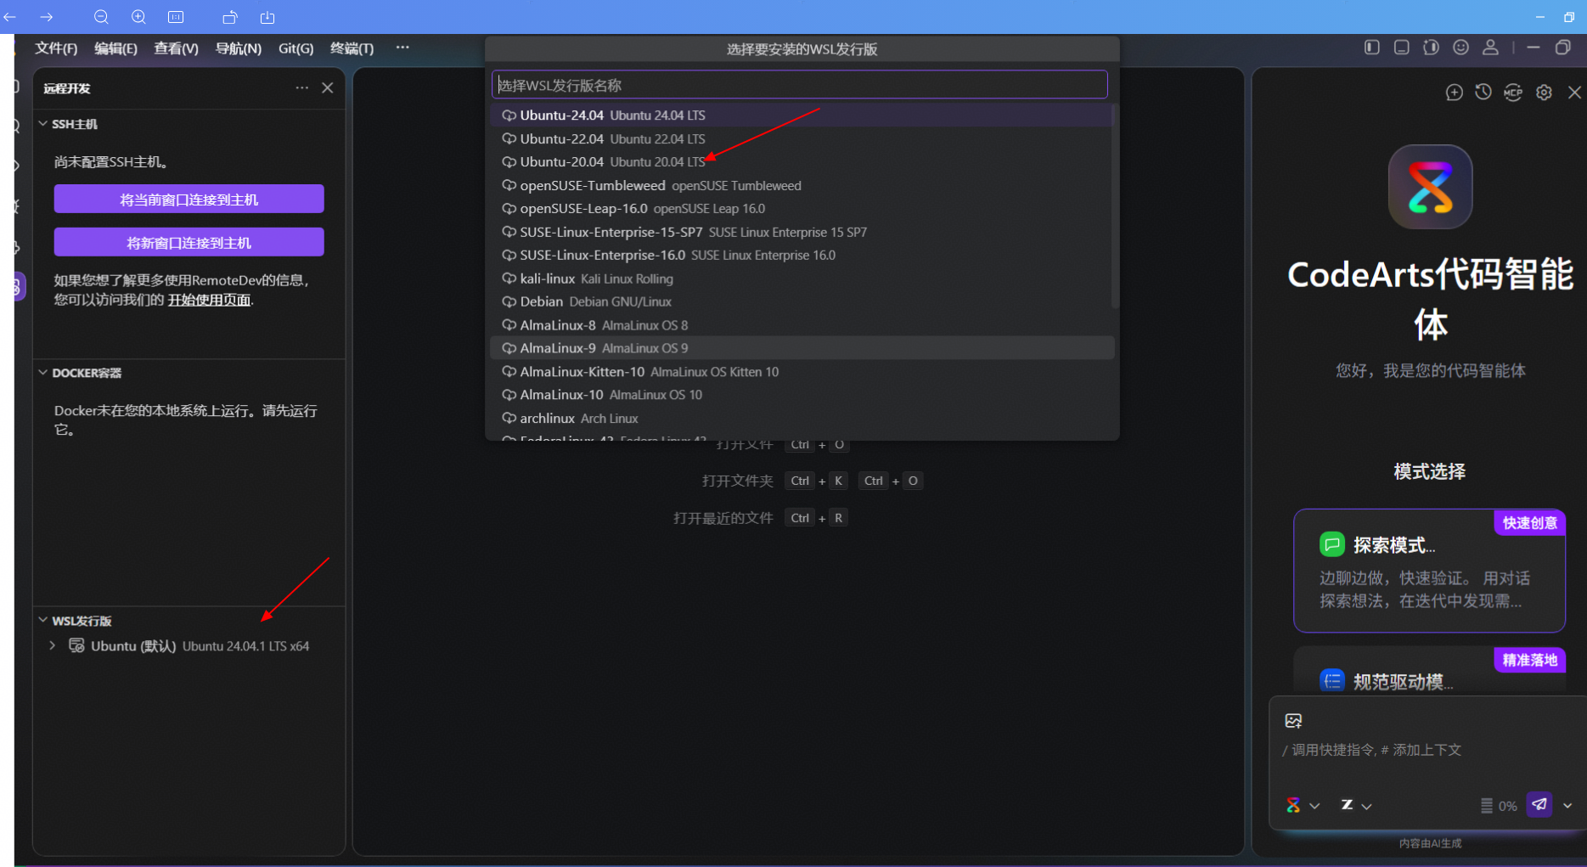This screenshot has width=1587, height=867.
Task: Choose AlmaLinux-10 from the list
Action: [802, 395]
